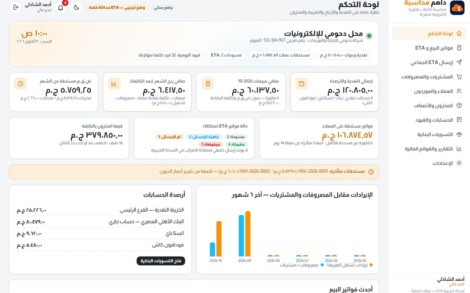This screenshot has height=293, width=470.
Task: Click receipt icon on صافي مبيعات card
Action: point(208,84)
